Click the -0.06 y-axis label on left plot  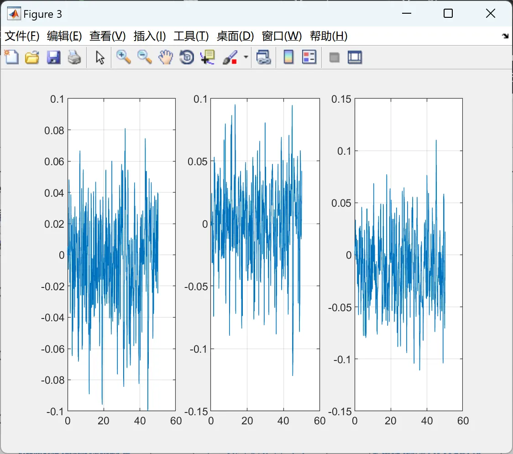click(x=52, y=349)
